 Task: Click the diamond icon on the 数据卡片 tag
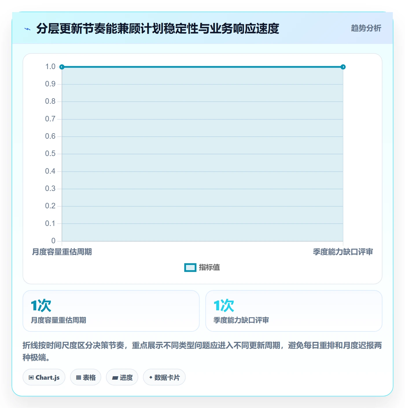pos(151,377)
